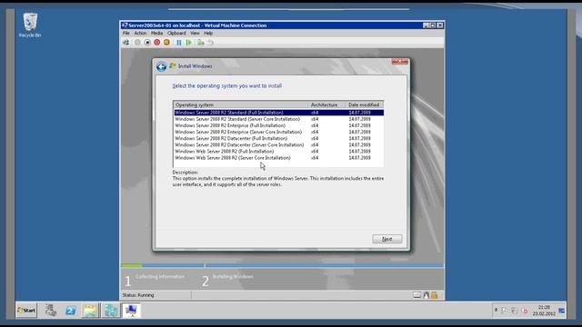Image resolution: width=582 pixels, height=327 pixels.
Task: Click the Date modified column header
Action: (x=365, y=105)
